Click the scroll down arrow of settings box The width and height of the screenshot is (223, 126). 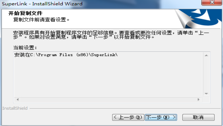point(206,94)
